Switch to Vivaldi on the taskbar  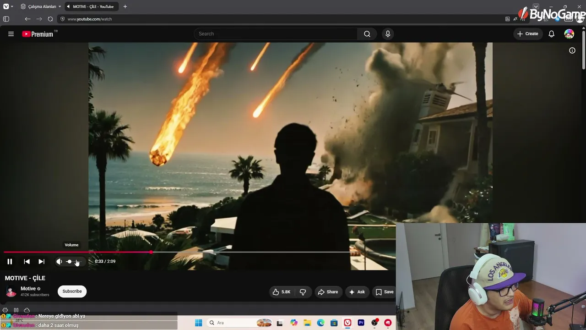click(347, 323)
